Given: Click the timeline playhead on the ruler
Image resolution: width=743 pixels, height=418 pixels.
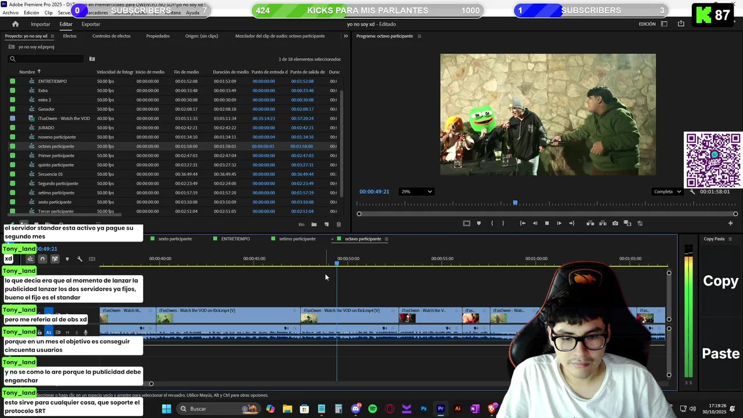Looking at the screenshot, I should pyautogui.click(x=337, y=264).
